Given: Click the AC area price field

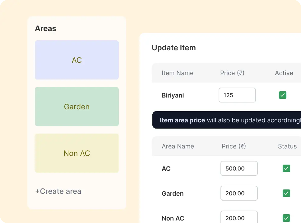Looking at the screenshot, I should (x=239, y=168).
